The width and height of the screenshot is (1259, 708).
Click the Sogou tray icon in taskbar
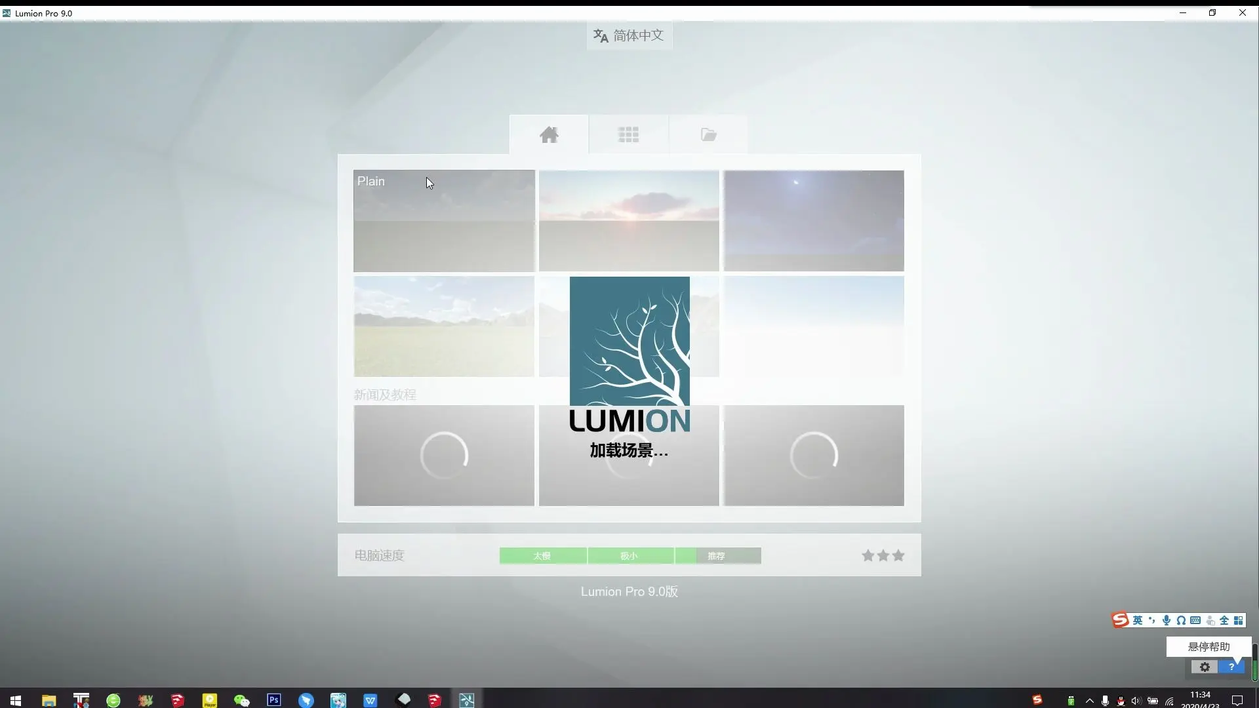point(1037,700)
